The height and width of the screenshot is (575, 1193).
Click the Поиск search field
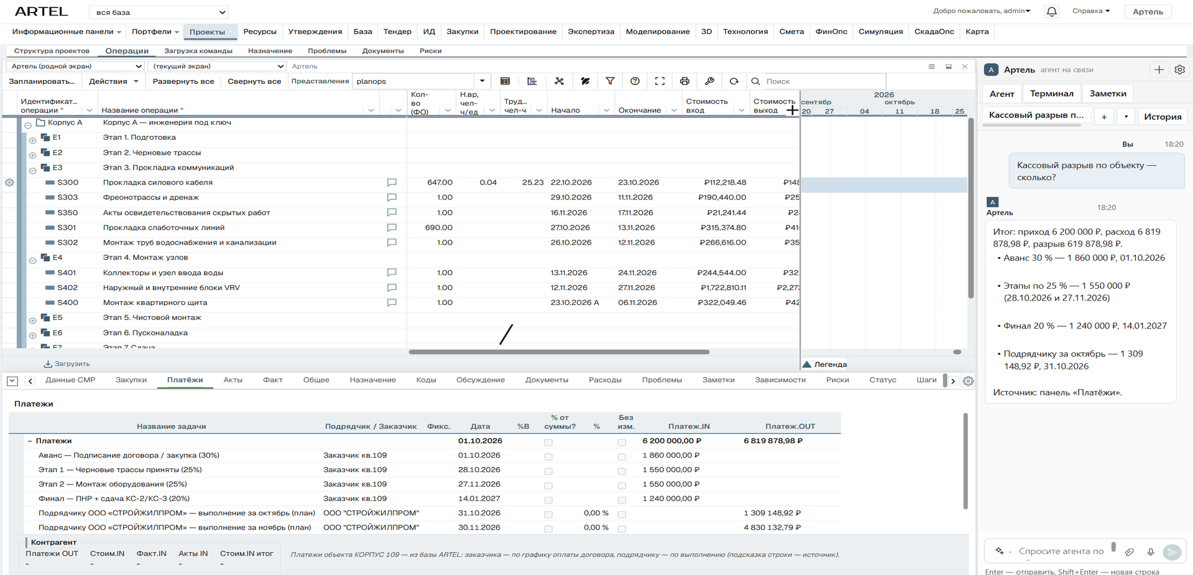[x=818, y=81]
